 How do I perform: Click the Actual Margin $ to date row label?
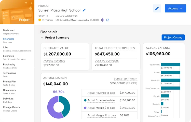[x=101, y=108]
